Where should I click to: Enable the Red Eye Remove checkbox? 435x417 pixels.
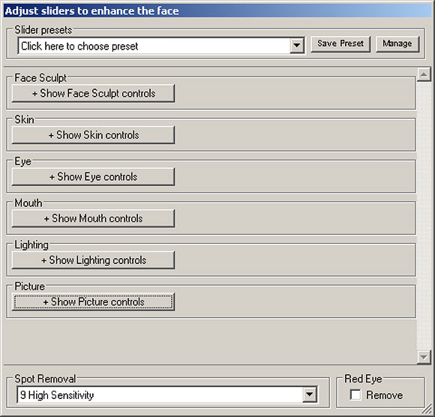[355, 394]
